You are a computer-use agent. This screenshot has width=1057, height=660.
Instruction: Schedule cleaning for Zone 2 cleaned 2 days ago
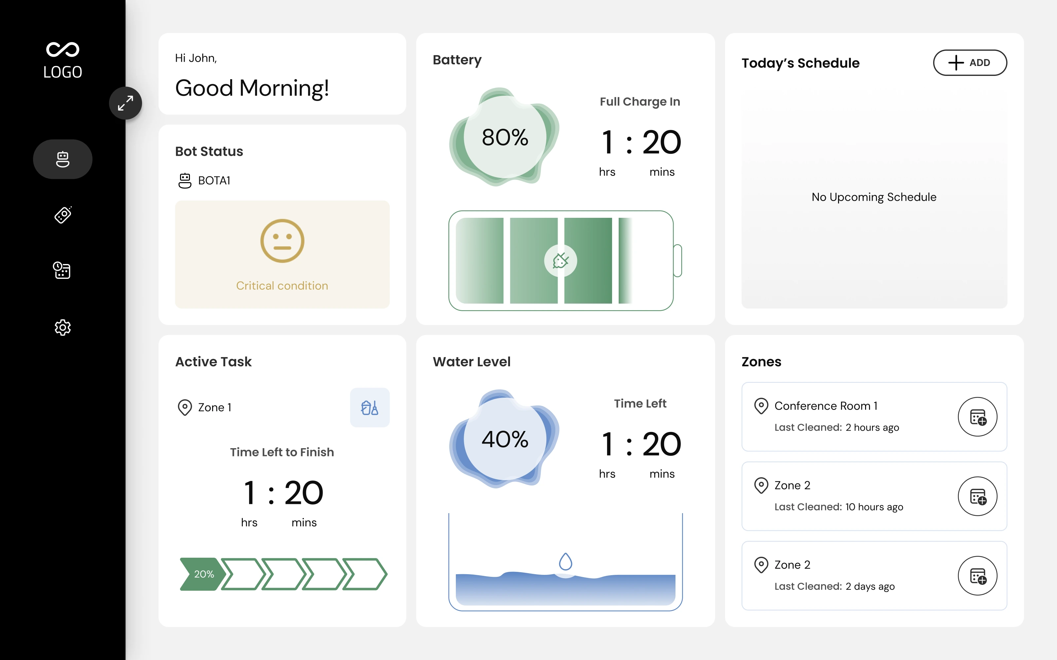coord(977,576)
